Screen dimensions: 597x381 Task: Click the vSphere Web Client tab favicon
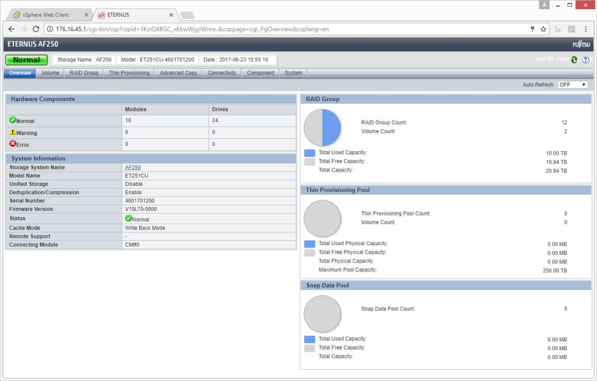point(17,15)
